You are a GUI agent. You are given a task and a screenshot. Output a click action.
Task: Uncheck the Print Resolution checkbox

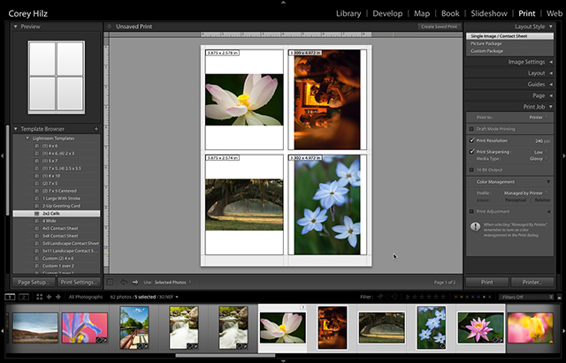(x=471, y=140)
